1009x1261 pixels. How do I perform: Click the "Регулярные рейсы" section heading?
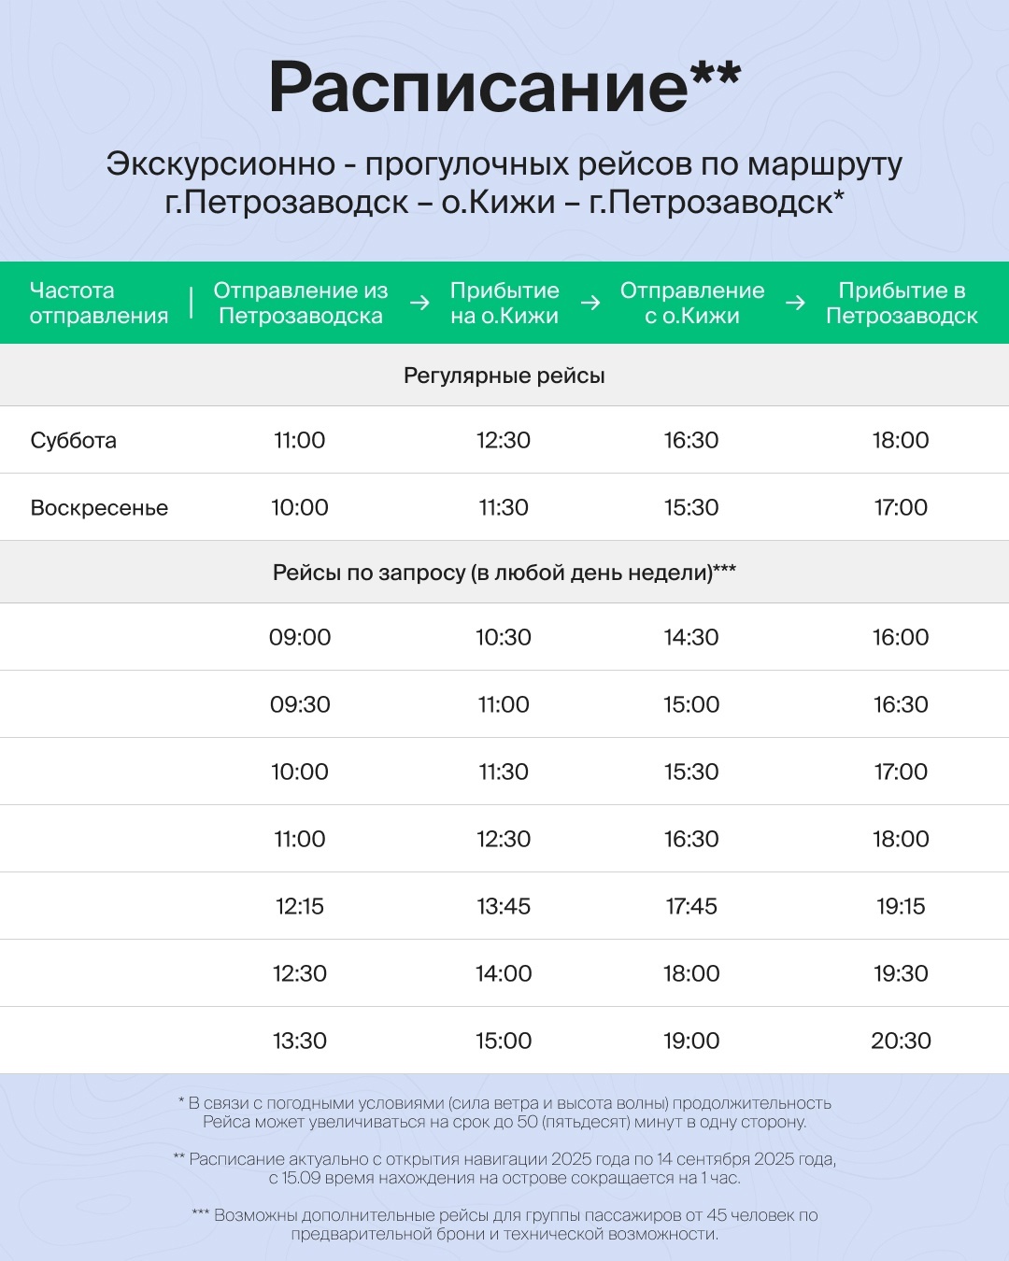pyautogui.click(x=504, y=375)
